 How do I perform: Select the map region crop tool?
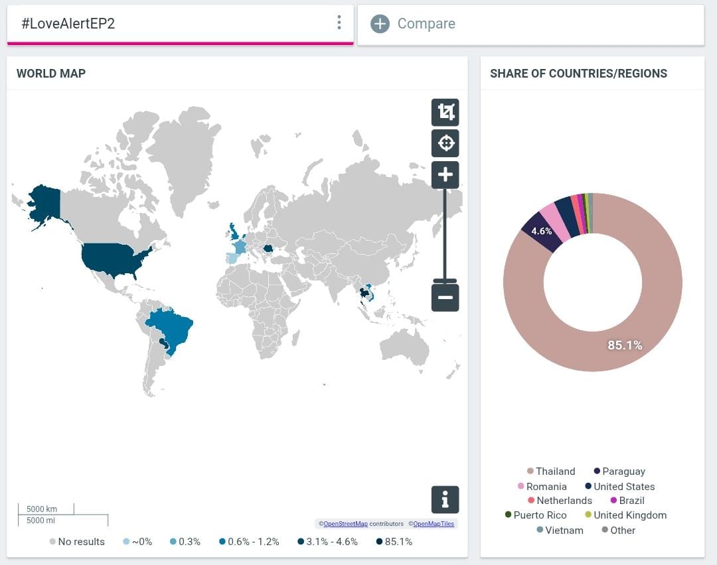click(445, 112)
